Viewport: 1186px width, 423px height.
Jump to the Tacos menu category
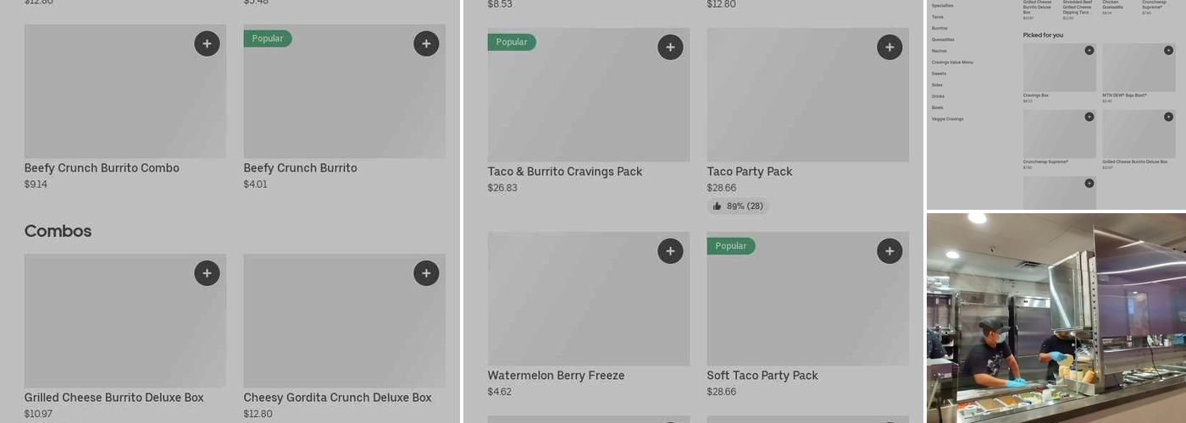click(x=938, y=17)
